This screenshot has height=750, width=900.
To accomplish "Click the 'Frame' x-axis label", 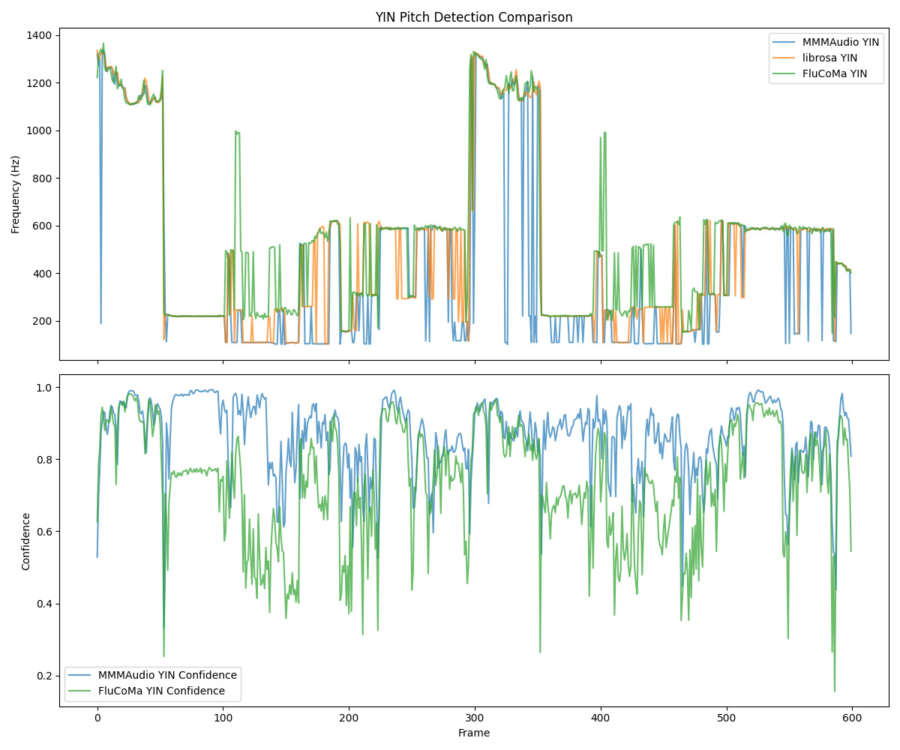I will click(474, 733).
